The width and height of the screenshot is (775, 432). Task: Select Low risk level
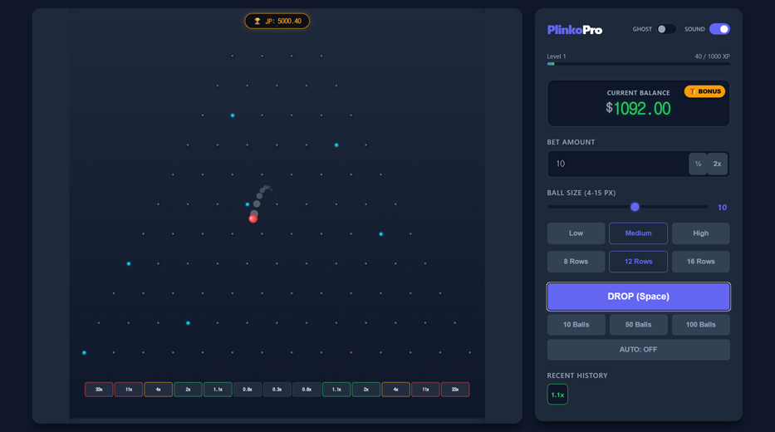pyautogui.click(x=576, y=233)
